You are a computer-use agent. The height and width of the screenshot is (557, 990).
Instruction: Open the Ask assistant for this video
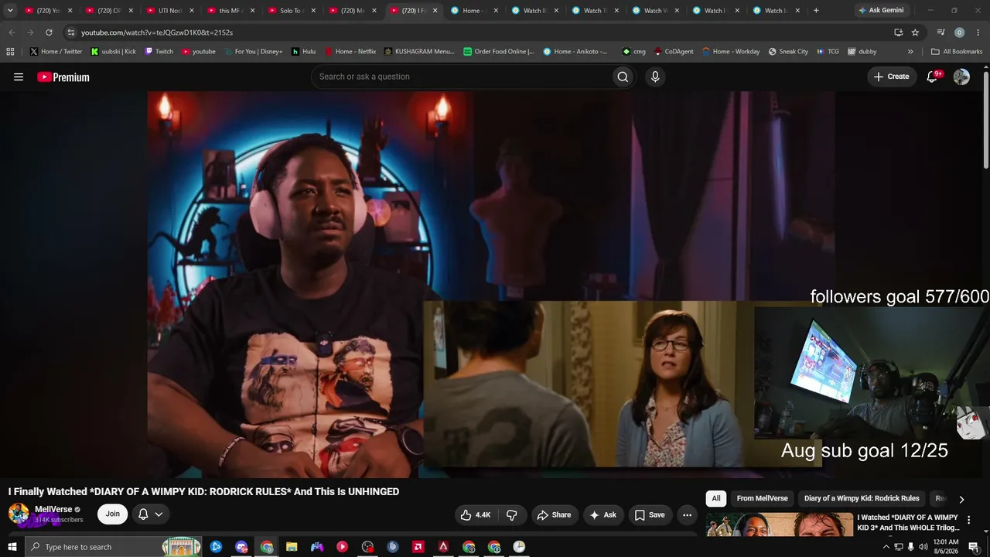(603, 514)
